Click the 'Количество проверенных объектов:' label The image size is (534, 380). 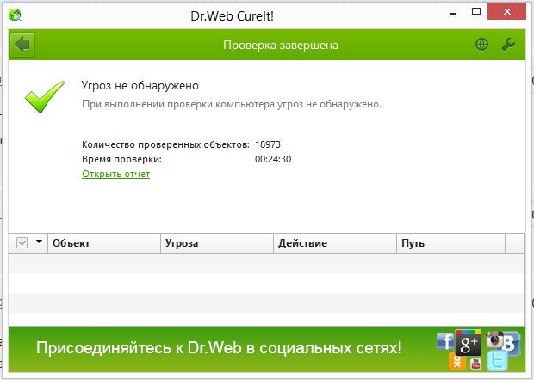tap(166, 144)
